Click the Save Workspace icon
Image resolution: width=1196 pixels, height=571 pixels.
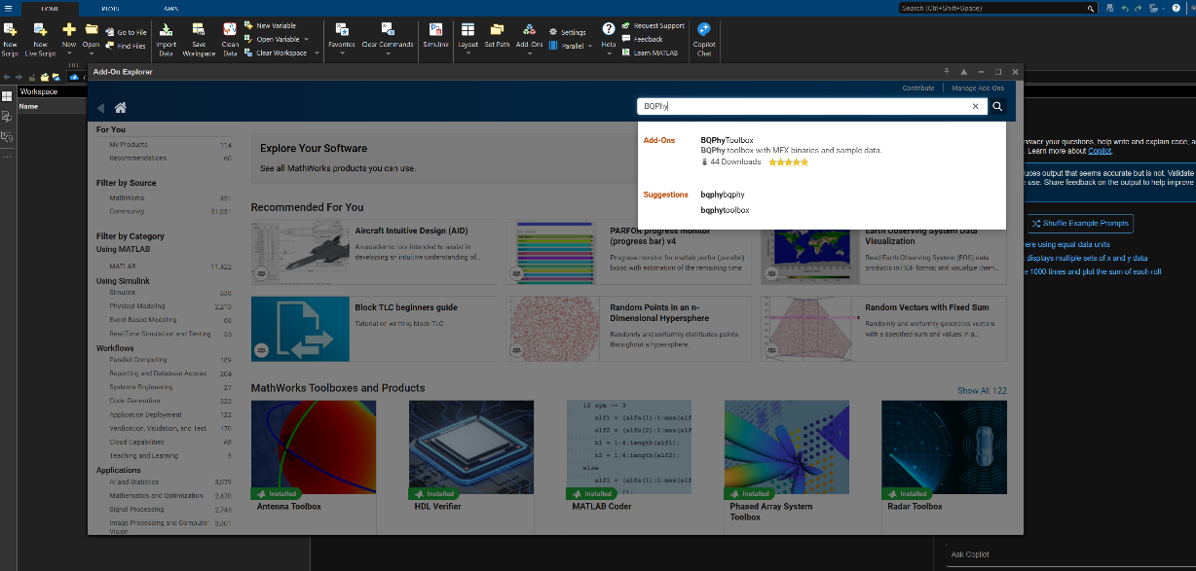click(199, 34)
